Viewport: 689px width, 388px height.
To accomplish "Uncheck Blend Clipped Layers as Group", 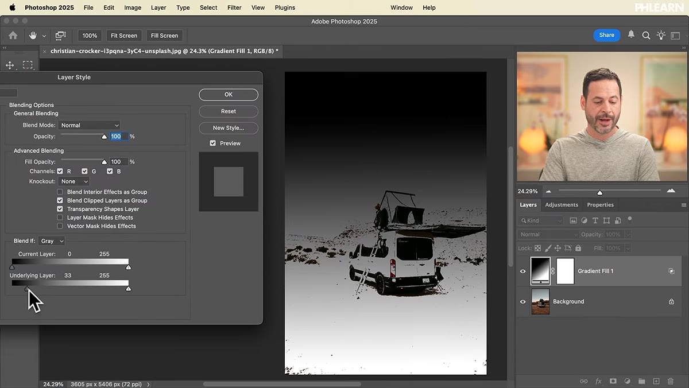I will 60,200.
